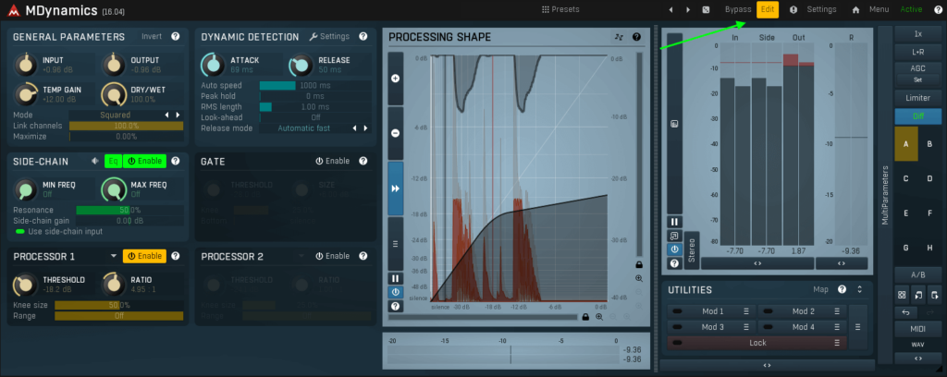The width and height of the screenshot is (947, 377).
Task: Toggle the Bypass button
Action: 738,9
